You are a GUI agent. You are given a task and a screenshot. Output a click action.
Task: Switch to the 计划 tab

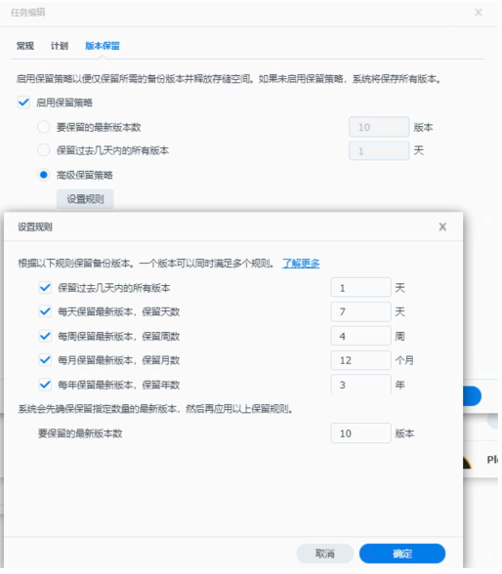[x=60, y=46]
